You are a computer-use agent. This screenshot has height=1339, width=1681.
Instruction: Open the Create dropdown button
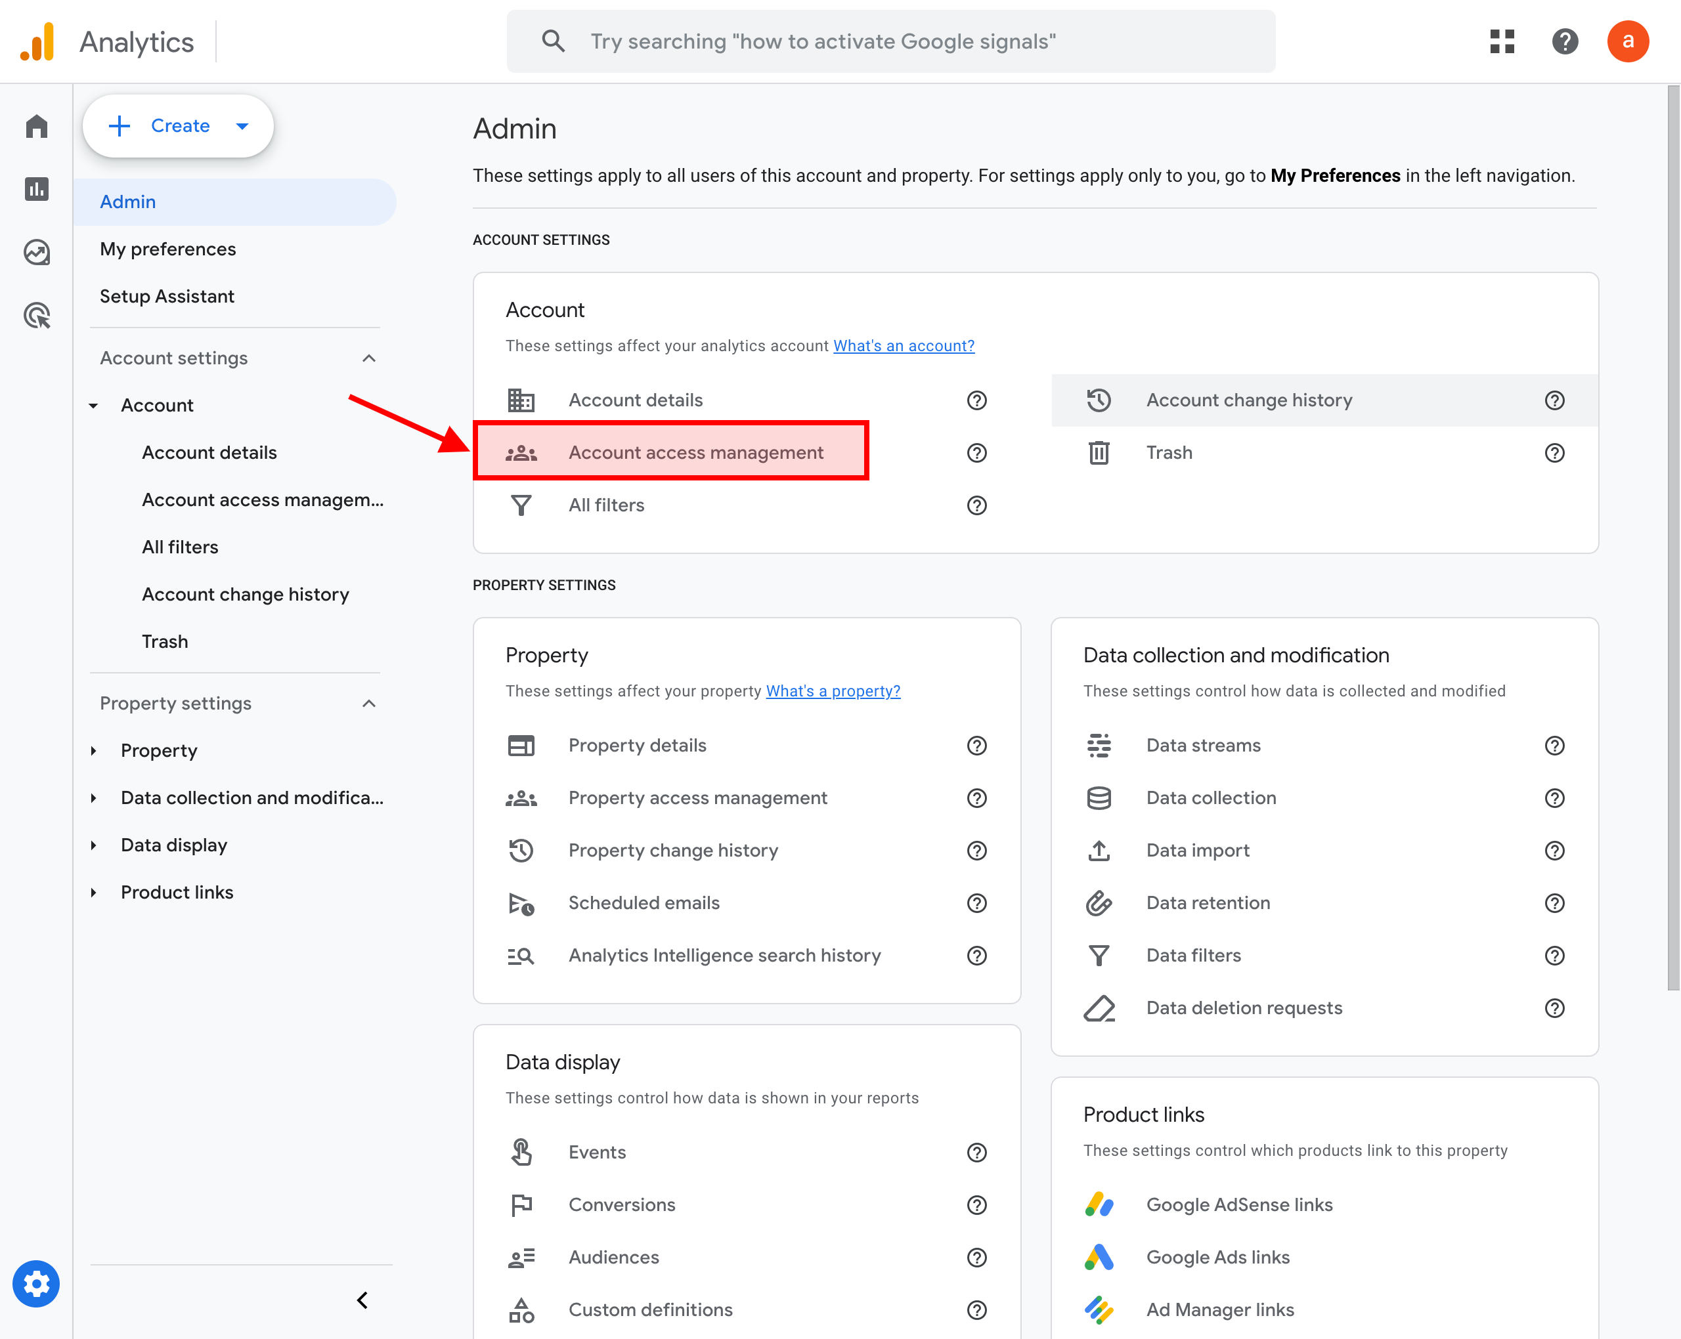tap(179, 125)
